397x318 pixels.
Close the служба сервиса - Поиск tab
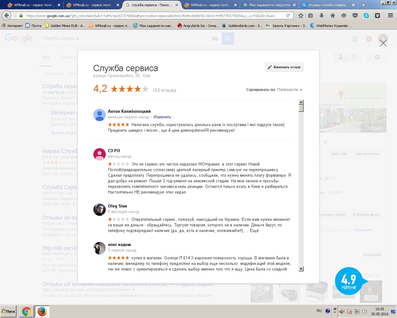177,5
